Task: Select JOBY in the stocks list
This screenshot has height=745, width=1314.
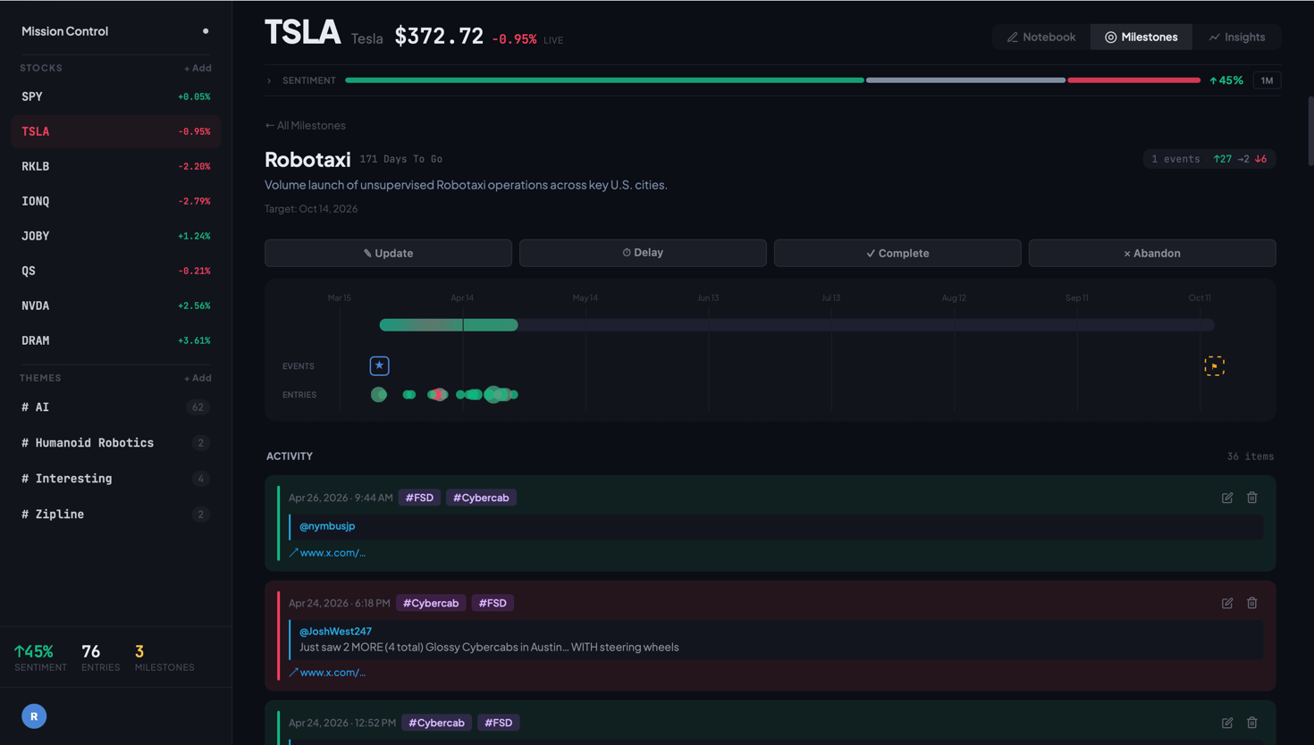Action: pos(115,236)
